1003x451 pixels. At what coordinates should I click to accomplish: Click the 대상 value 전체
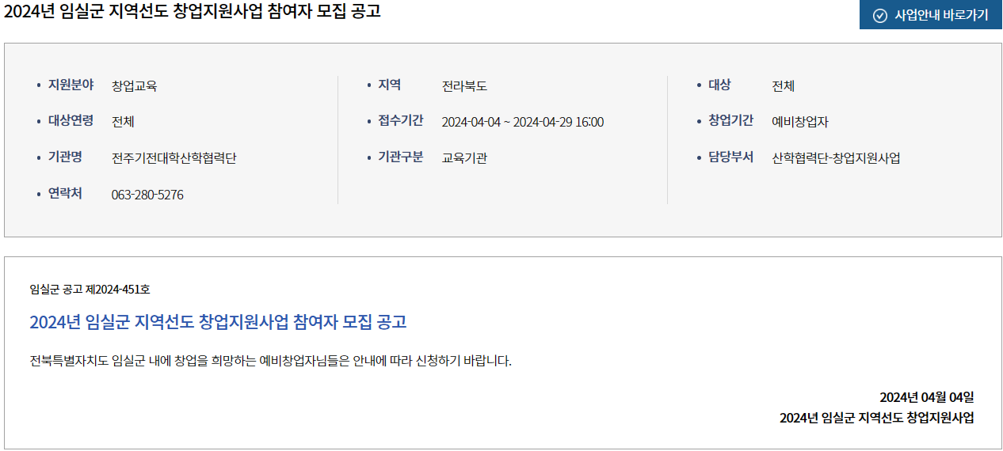point(784,85)
